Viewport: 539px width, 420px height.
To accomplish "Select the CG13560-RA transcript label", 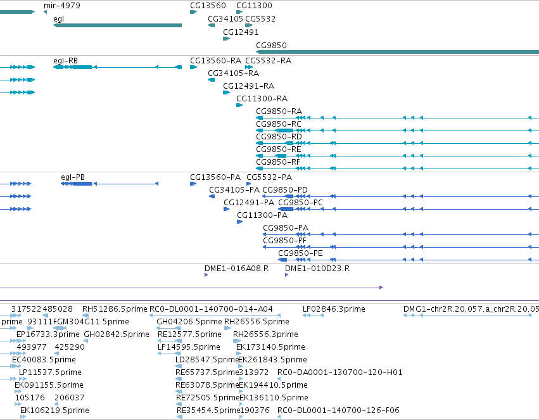I will coord(215,61).
